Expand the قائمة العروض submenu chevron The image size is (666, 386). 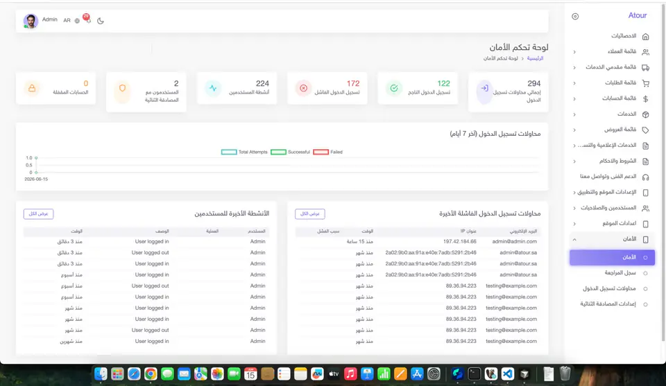click(574, 130)
